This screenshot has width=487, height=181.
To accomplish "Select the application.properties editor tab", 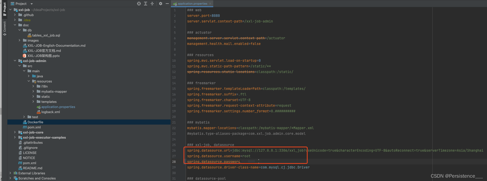I will (193, 4).
